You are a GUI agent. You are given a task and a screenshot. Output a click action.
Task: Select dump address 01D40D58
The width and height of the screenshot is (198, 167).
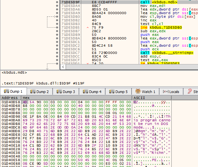point(11,102)
